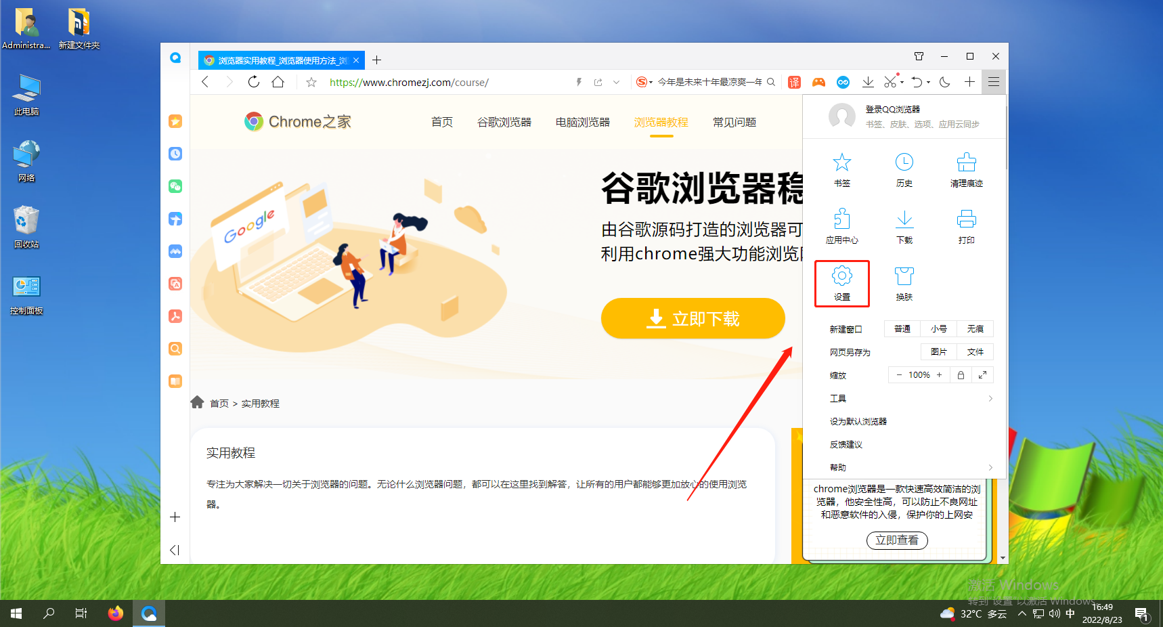
Task: Click the scissors screenshot icon
Action: pos(890,82)
